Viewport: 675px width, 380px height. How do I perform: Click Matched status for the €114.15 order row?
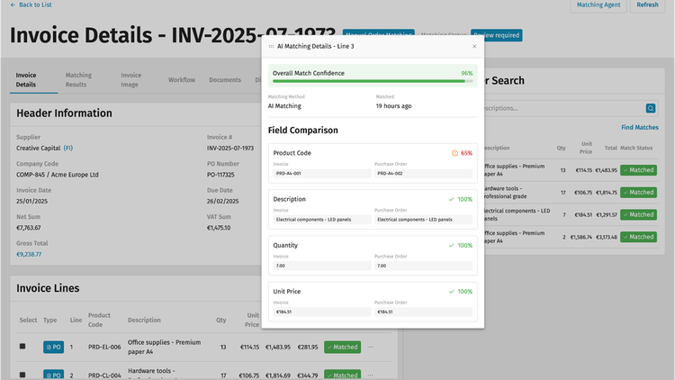[x=638, y=170]
